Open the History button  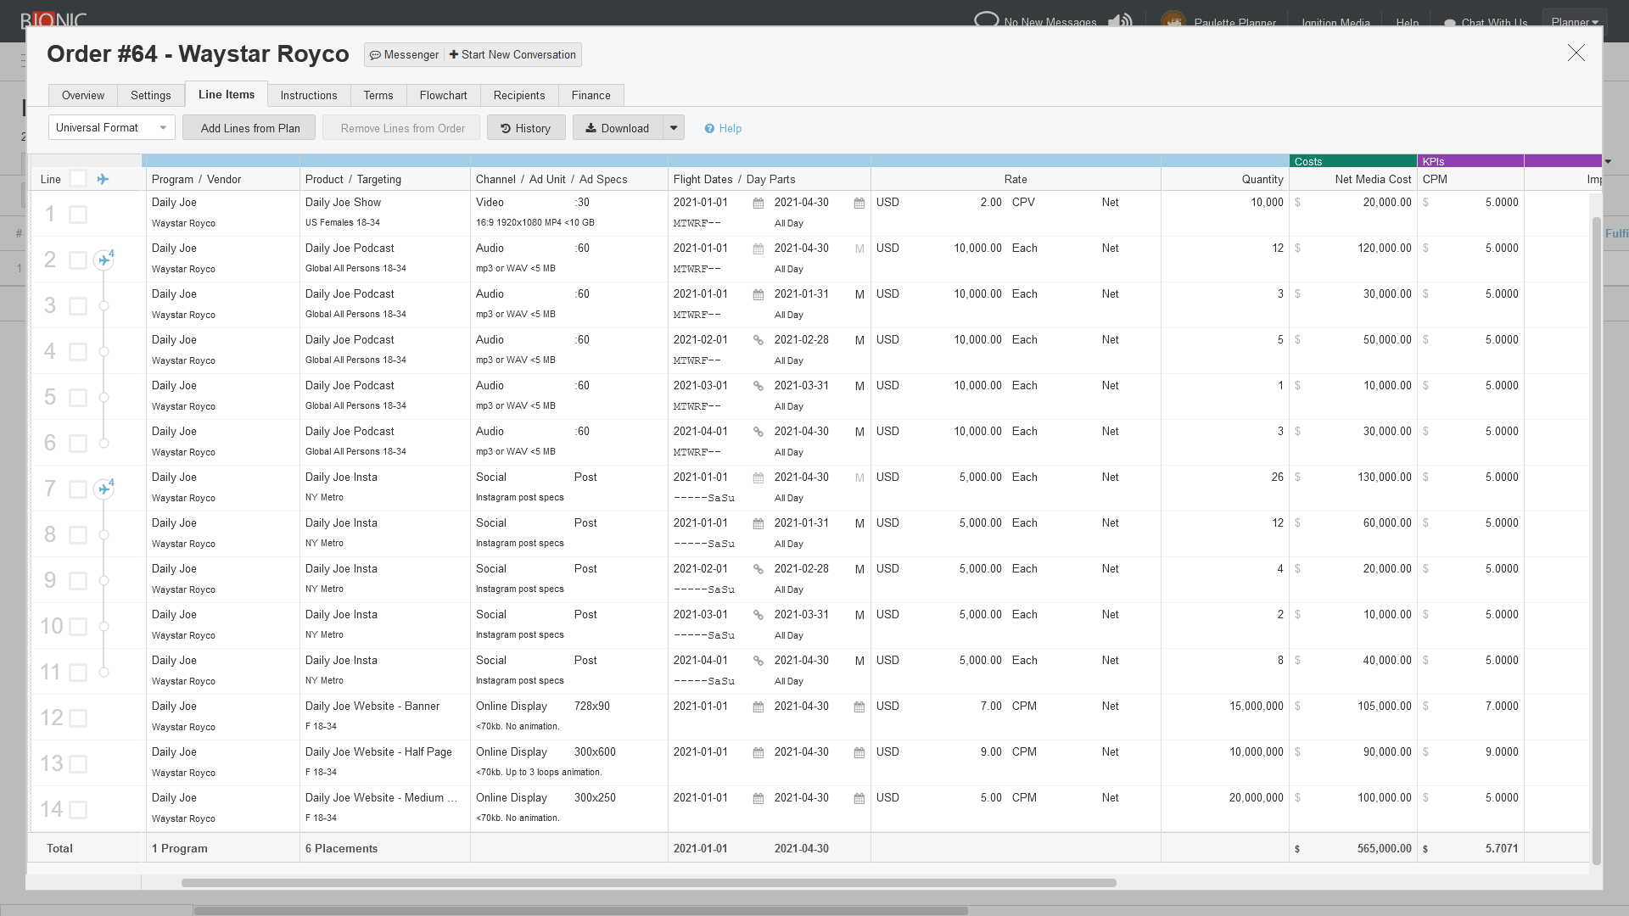(526, 128)
